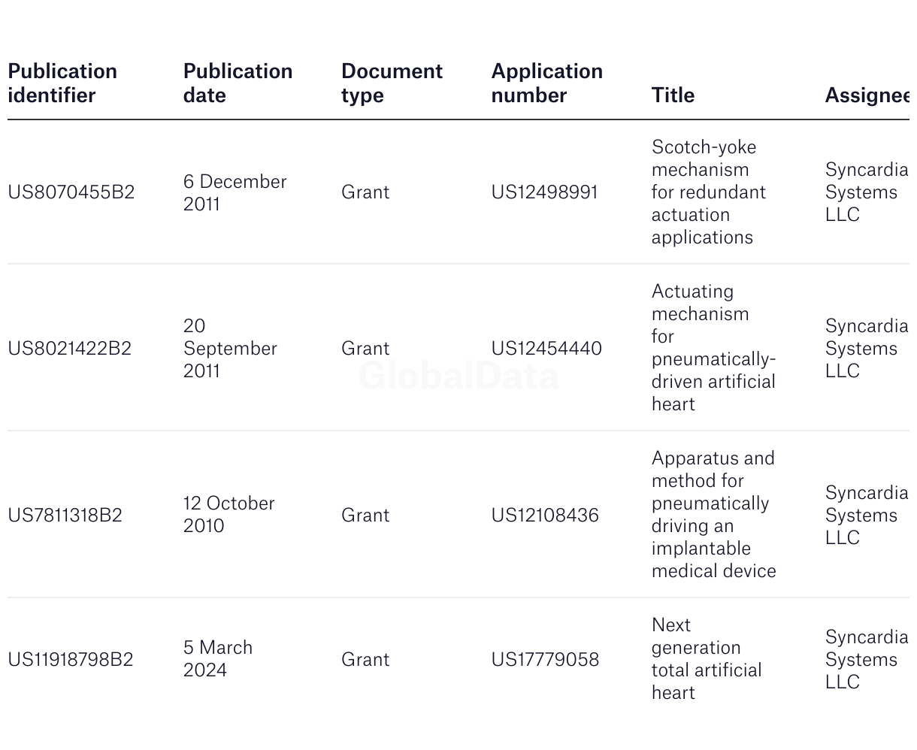Select publication identifier US11918798B2
The height and width of the screenshot is (750, 917).
[x=71, y=659]
